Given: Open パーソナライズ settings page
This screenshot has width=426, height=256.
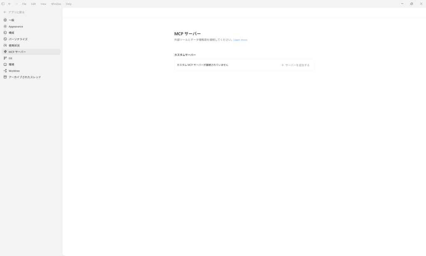Looking at the screenshot, I should tap(18, 39).
